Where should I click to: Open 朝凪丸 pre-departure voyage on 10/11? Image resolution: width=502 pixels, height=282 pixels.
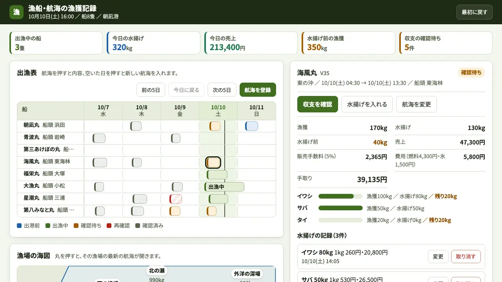[251, 126]
